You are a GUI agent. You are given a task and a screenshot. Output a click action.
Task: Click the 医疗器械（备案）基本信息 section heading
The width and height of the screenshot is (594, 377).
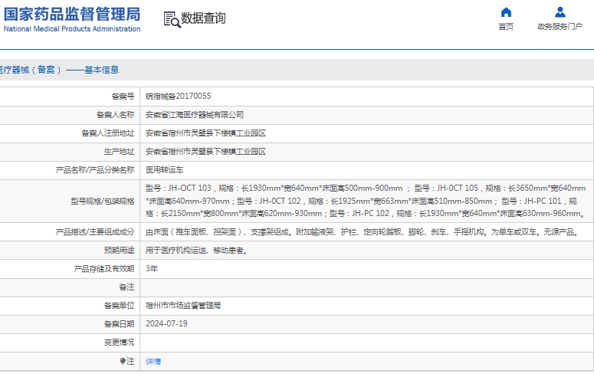pyautogui.click(x=59, y=70)
